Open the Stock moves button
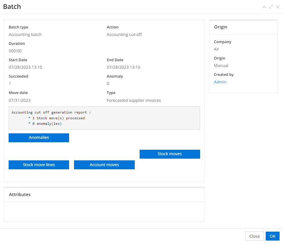283x244 pixels. [170, 154]
